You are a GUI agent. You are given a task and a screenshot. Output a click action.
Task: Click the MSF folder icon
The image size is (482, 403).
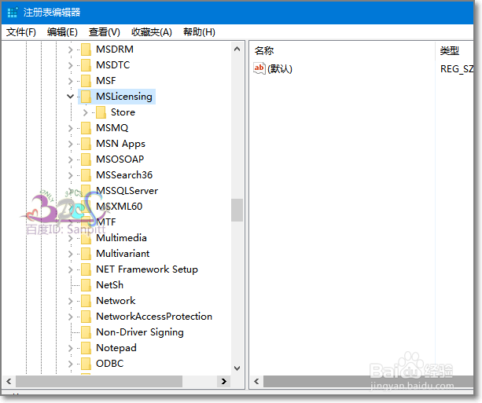point(86,81)
